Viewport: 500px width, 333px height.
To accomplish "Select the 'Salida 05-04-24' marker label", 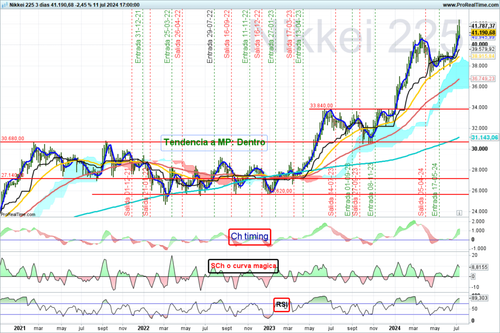I will click(421, 192).
